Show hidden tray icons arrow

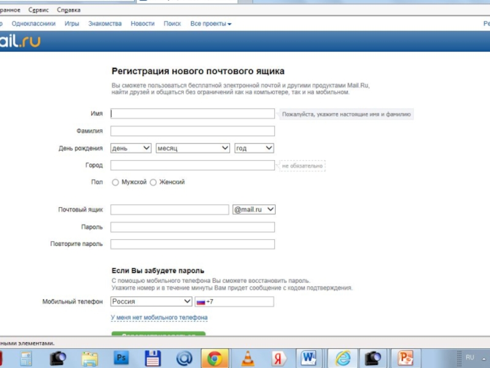tap(484, 359)
